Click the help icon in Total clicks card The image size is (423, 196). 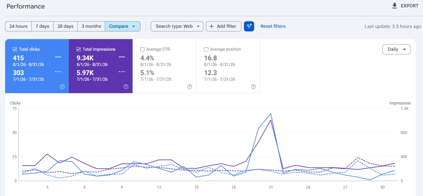(x=62, y=87)
